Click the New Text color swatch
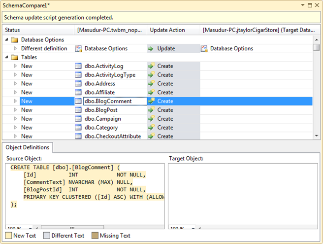This screenshot has height=244, width=323. tap(8, 236)
